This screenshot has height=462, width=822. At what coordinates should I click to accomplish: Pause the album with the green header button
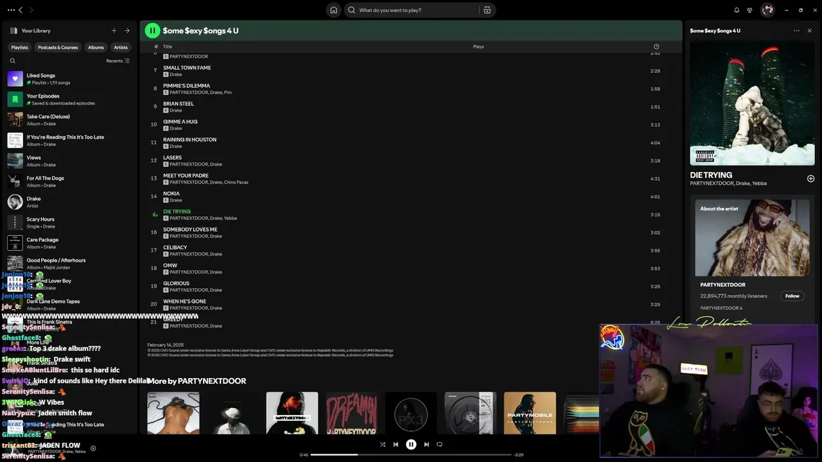(152, 30)
